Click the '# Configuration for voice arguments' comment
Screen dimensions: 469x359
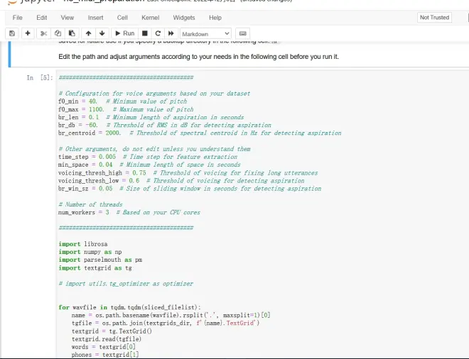(x=154, y=94)
